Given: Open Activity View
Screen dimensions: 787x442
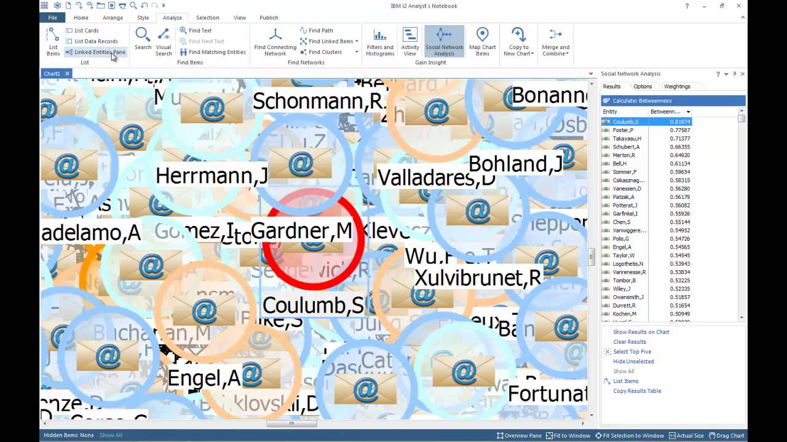Looking at the screenshot, I should coord(410,41).
